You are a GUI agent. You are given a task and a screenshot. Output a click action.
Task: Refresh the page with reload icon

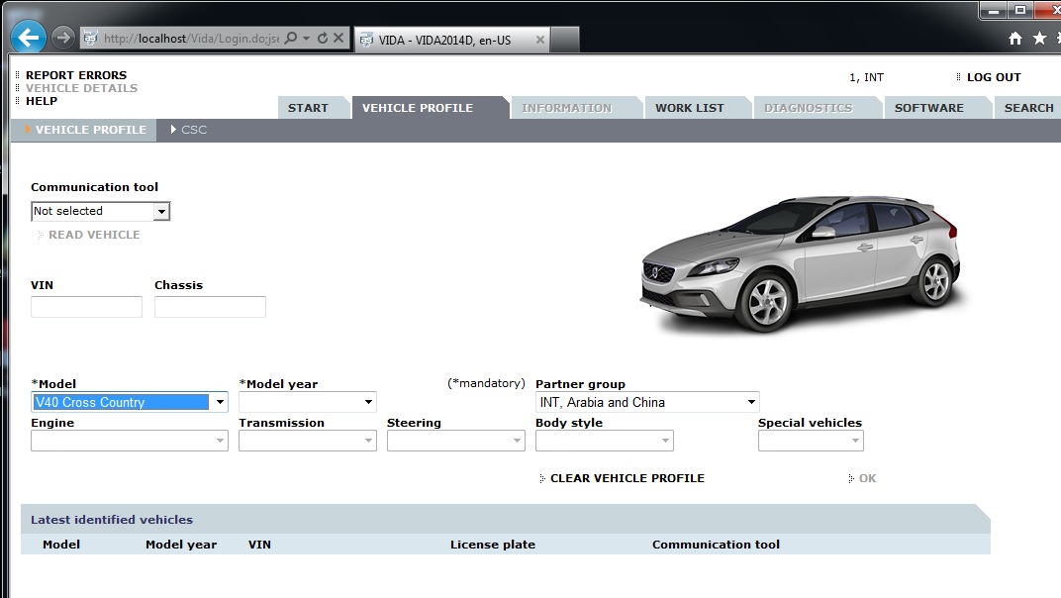point(323,38)
